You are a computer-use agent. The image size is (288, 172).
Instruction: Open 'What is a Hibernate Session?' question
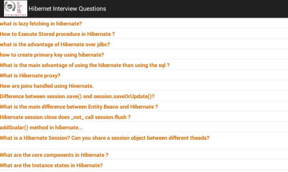pyautogui.click(x=105, y=138)
